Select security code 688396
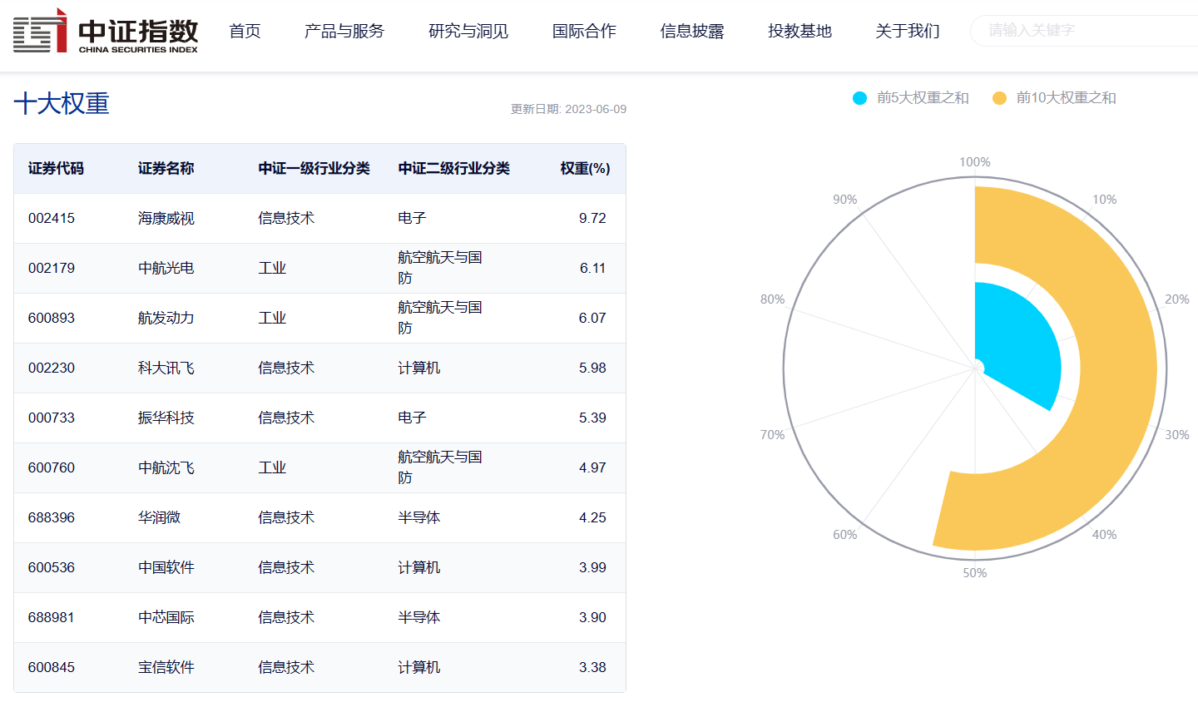The height and width of the screenshot is (707, 1198). [x=52, y=517]
